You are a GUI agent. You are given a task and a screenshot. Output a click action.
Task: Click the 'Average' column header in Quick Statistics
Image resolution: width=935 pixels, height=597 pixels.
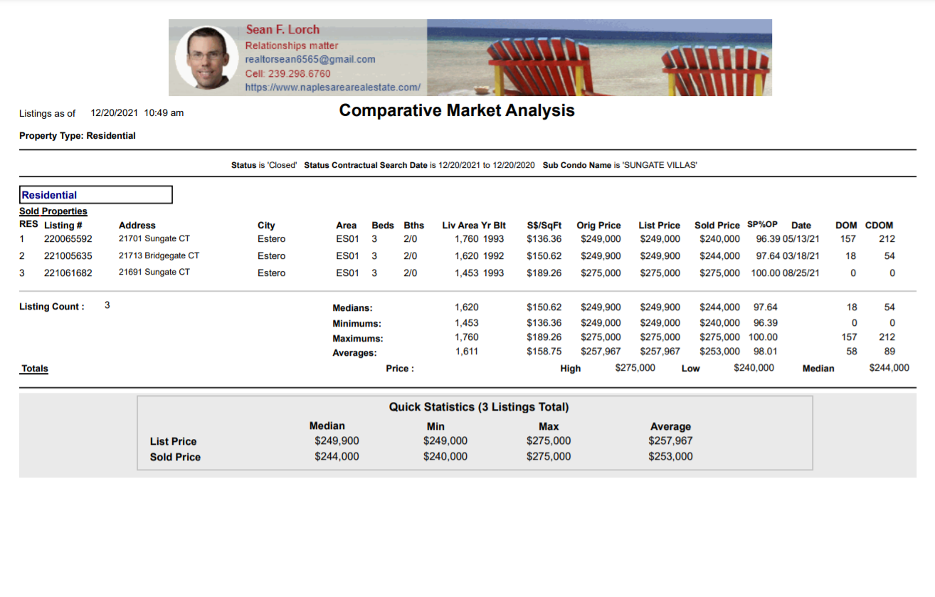tap(670, 426)
